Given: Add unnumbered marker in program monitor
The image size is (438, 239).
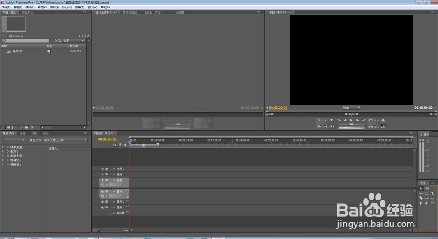Looking at the screenshot, I should tap(332, 120).
